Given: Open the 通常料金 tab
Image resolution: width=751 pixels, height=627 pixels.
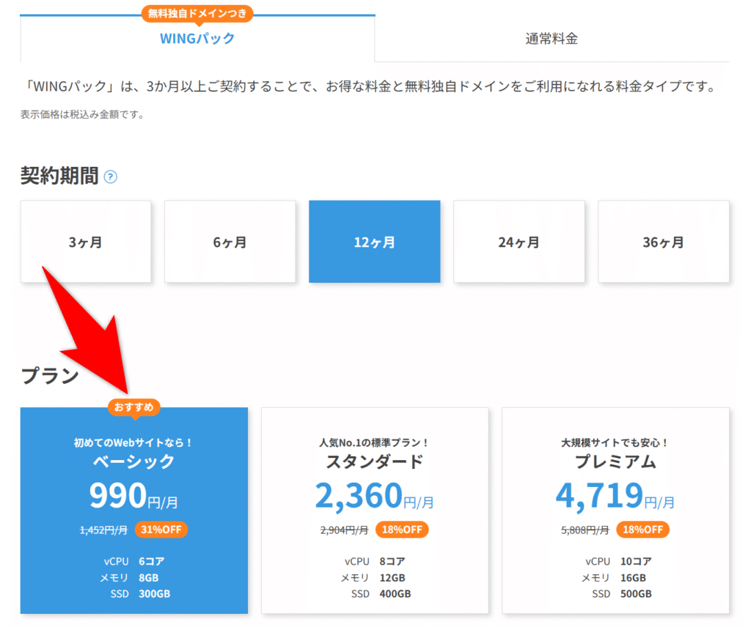Looking at the screenshot, I should 552,39.
